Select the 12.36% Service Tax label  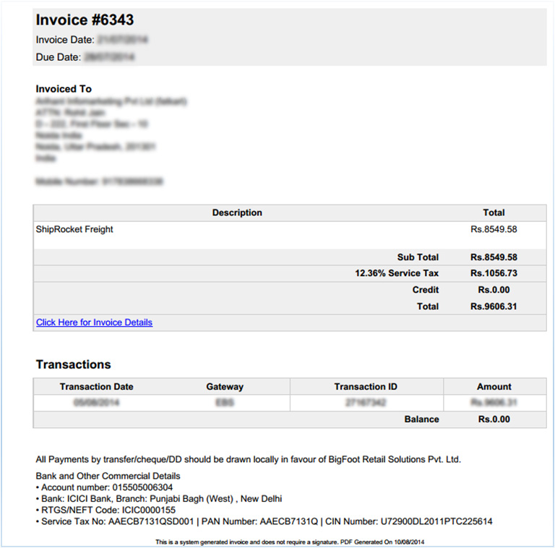point(397,273)
